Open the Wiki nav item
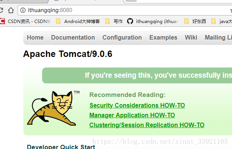Image resolution: width=232 pixels, height=149 pixels. click(x=191, y=38)
